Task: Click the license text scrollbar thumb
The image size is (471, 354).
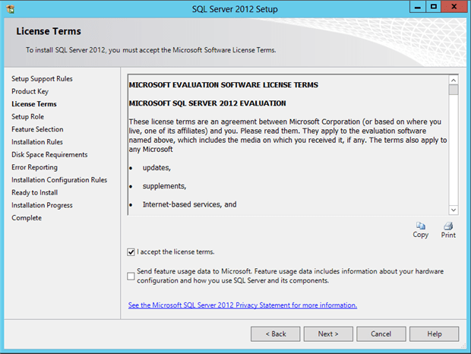Action: (x=454, y=90)
